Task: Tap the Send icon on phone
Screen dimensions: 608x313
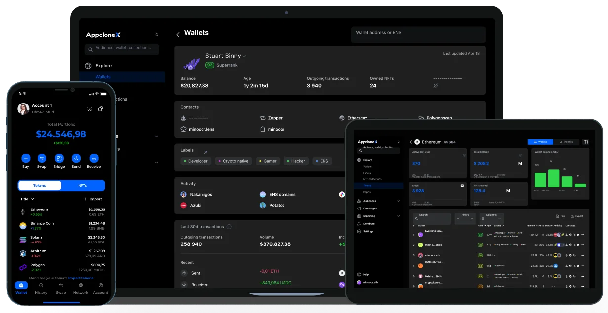Action: point(76,158)
